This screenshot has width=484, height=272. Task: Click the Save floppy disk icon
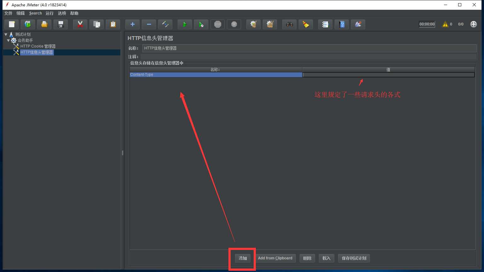60,24
